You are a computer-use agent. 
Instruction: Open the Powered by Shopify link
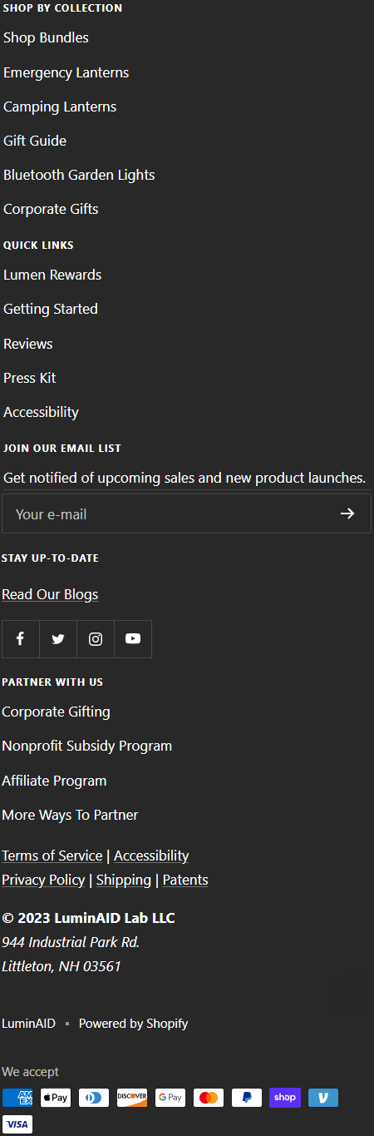pyautogui.click(x=134, y=1024)
